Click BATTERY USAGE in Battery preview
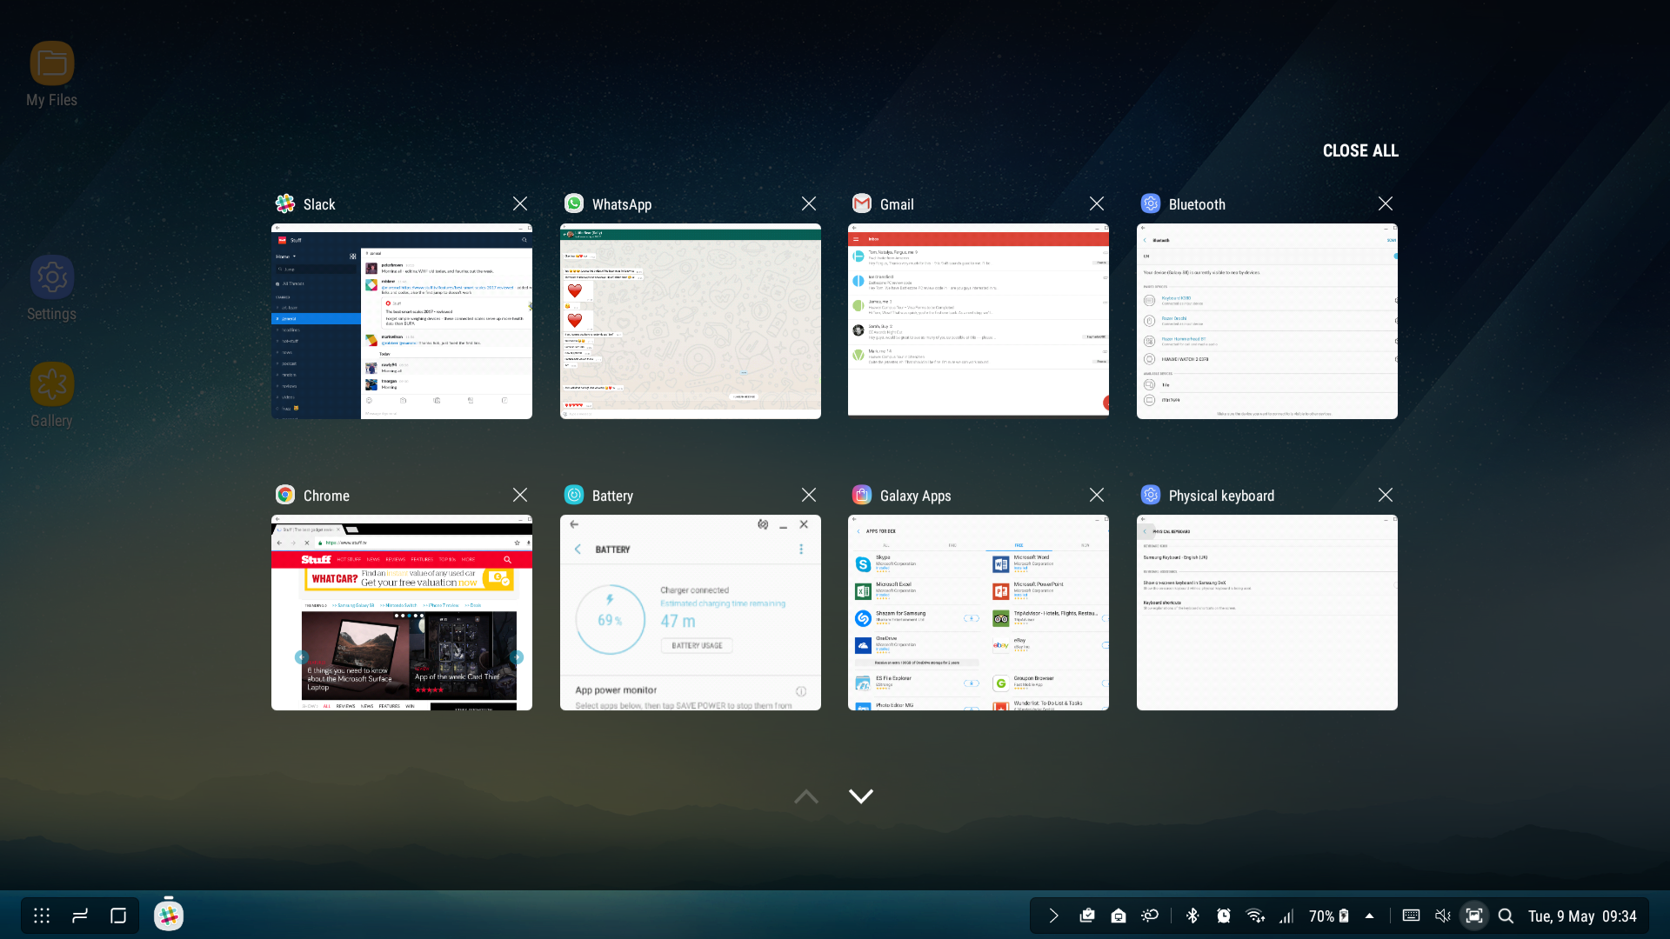Image resolution: width=1670 pixels, height=939 pixels. coord(697,645)
